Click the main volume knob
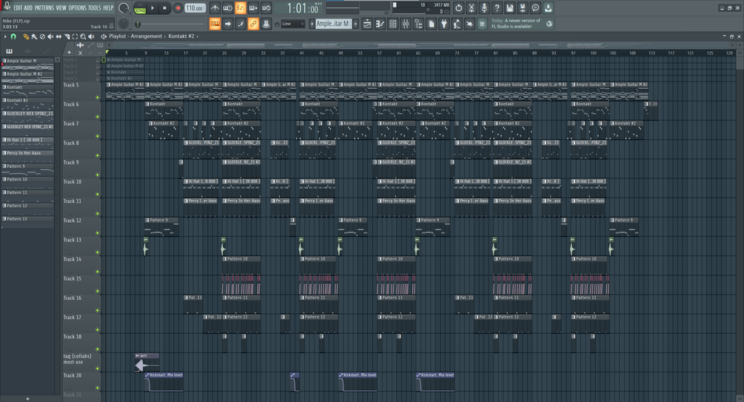 [124, 8]
